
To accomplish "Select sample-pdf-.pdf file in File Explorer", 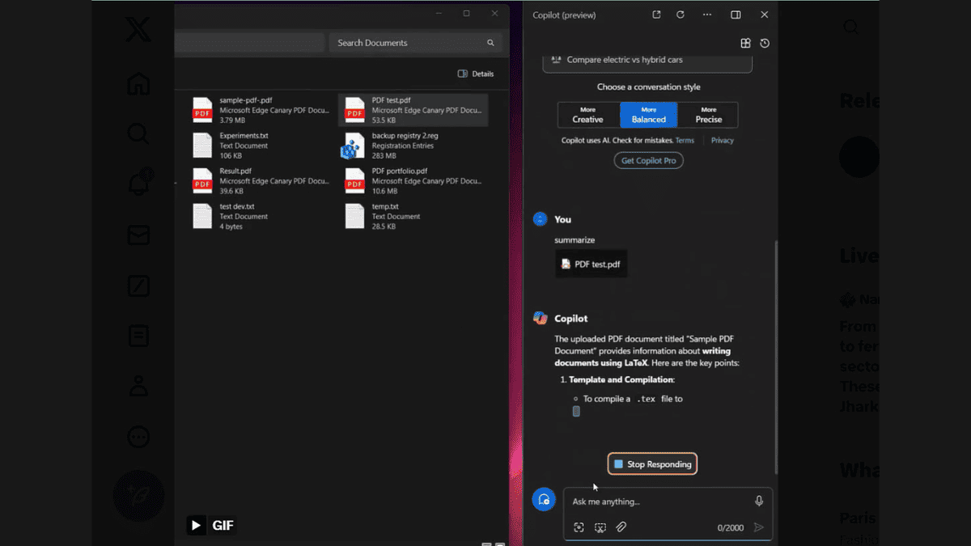I will tap(261, 110).
